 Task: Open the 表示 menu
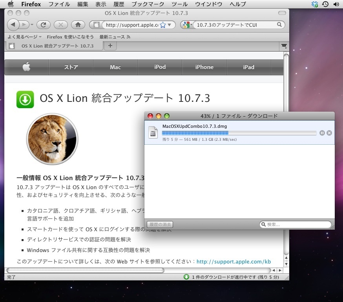tap(100, 4)
